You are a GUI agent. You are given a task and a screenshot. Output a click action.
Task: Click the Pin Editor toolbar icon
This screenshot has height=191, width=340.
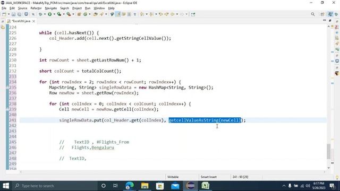[193, 14]
